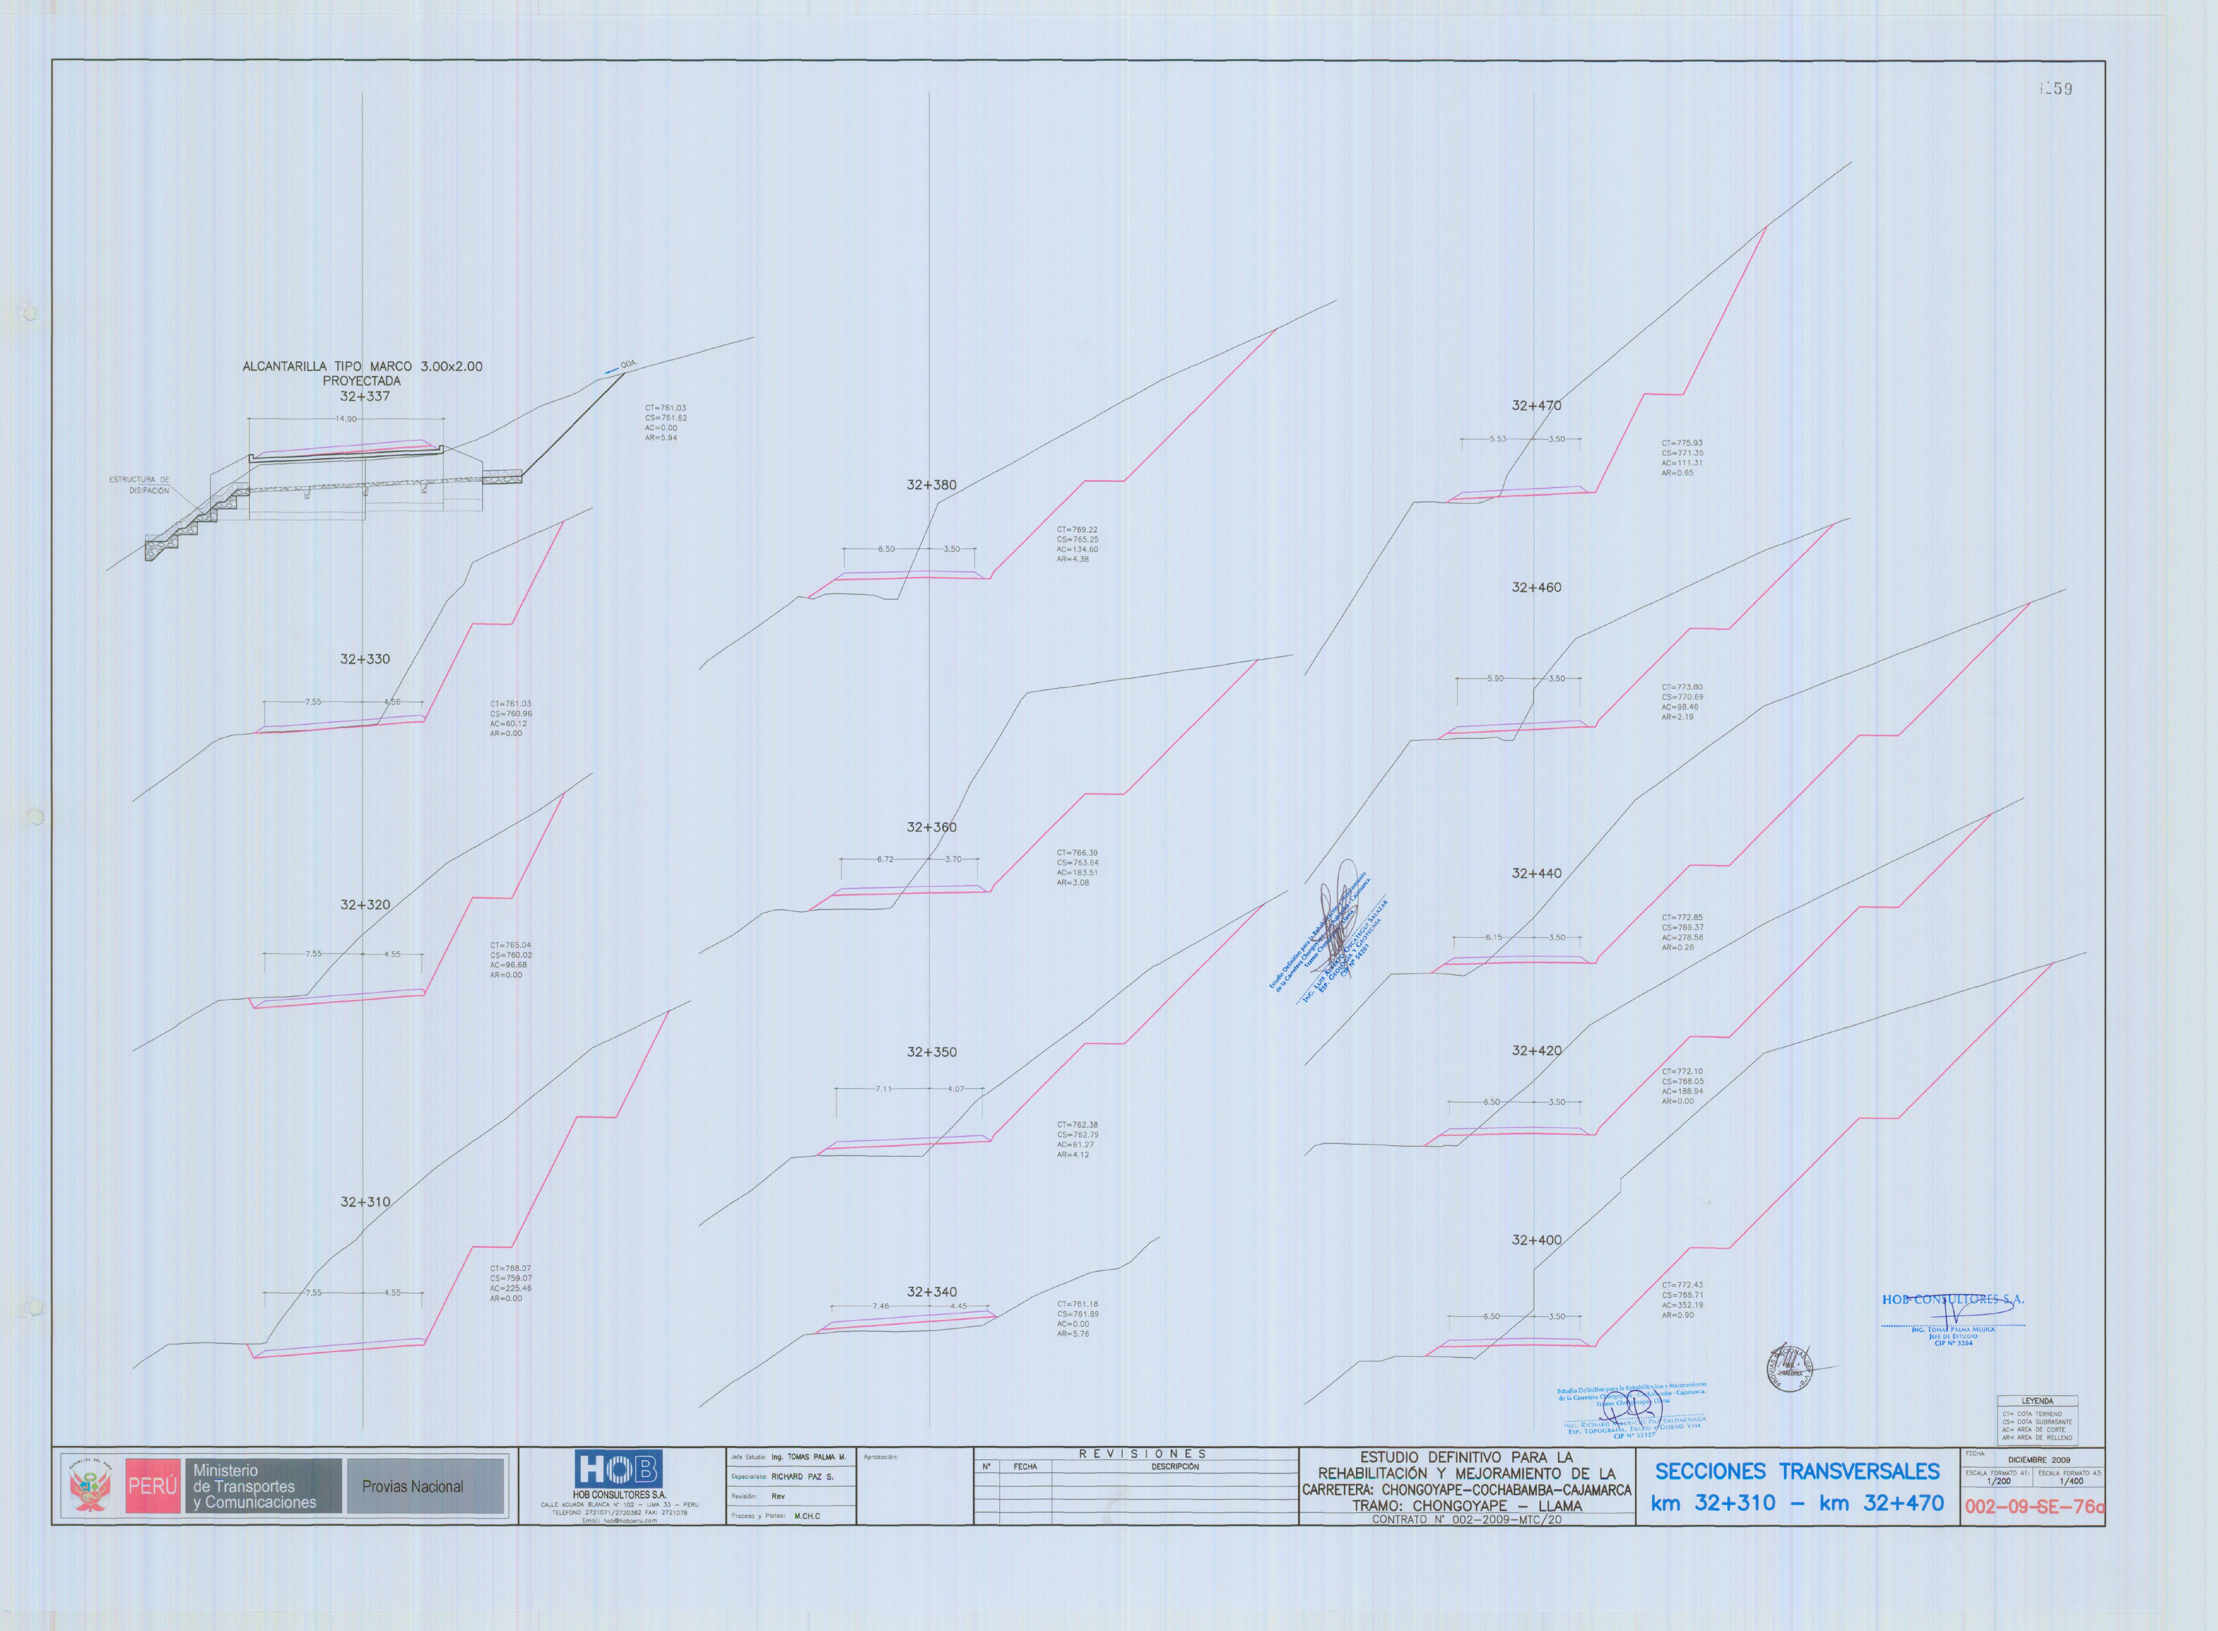Click the value 'AC=352.19'
Image resolution: width=2218 pixels, height=1631 pixels.
(x=1682, y=1305)
